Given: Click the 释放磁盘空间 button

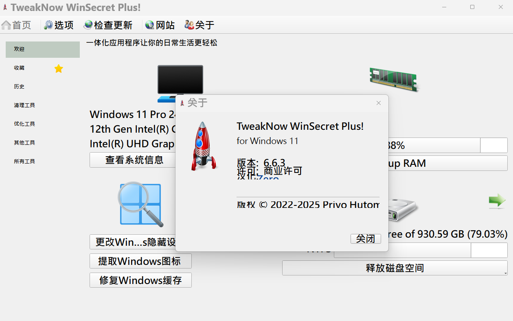Looking at the screenshot, I should tap(395, 268).
